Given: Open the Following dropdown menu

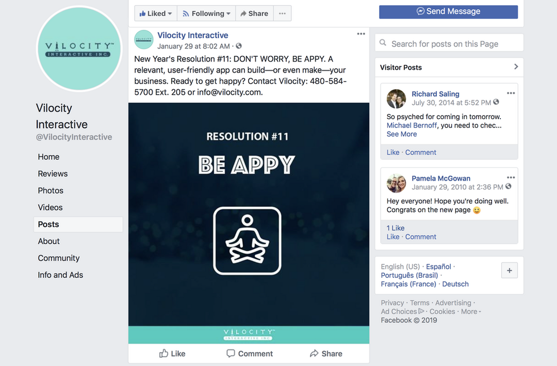Looking at the screenshot, I should pos(206,13).
